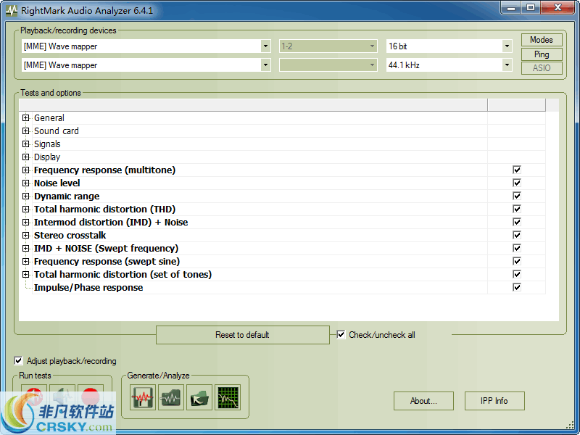Uncheck Frequency response (multitone) test checkbox

pos(517,170)
